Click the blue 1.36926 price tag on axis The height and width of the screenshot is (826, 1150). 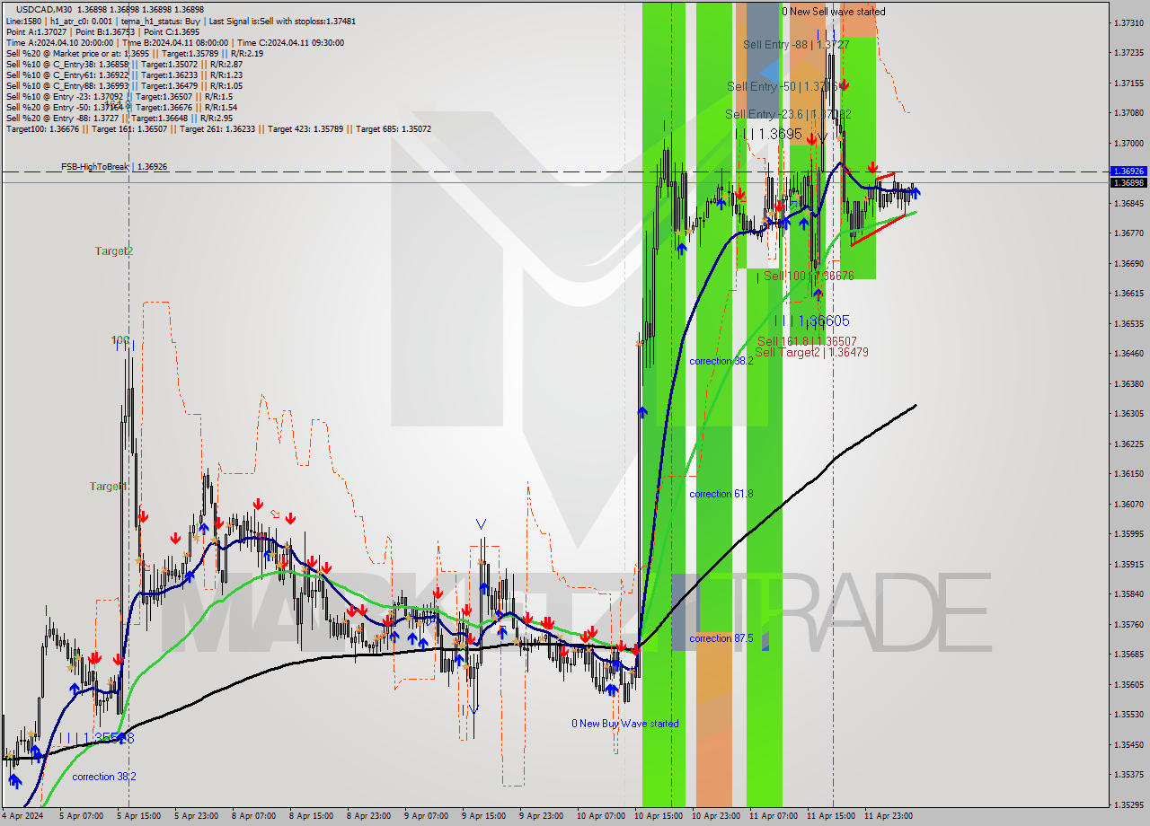tap(1128, 171)
